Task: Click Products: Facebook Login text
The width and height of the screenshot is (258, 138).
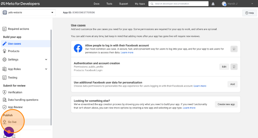Action: pos(88,70)
